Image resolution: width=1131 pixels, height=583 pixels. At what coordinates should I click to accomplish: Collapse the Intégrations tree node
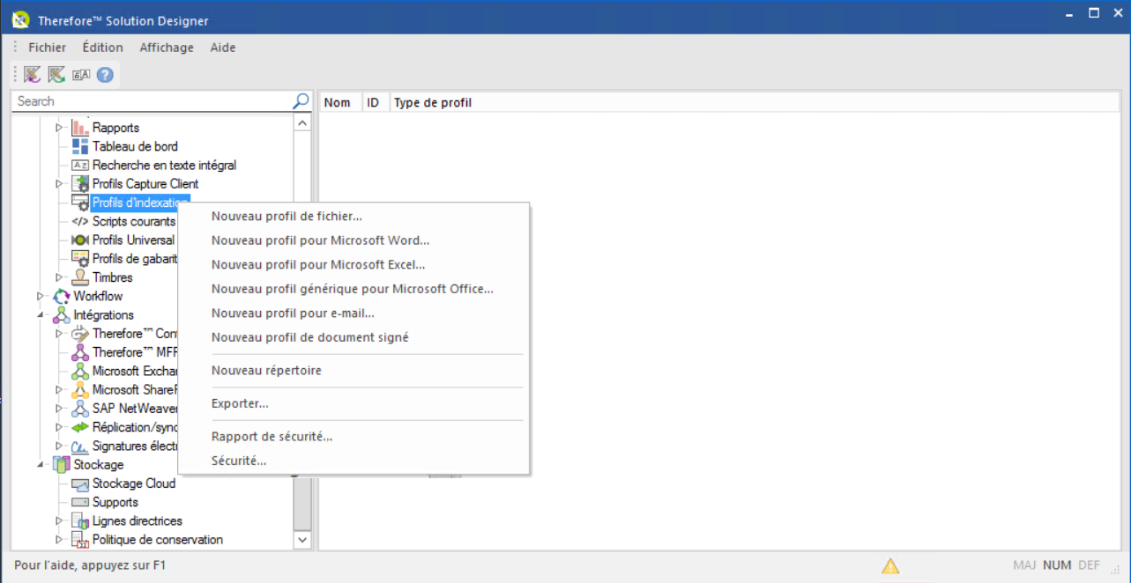click(40, 314)
